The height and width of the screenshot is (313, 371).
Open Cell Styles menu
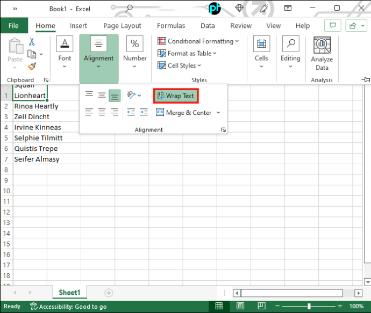click(179, 65)
